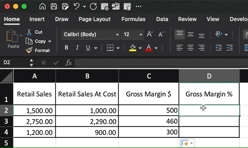Click cell containing 2,750.00
The width and height of the screenshot is (248, 148).
[34, 121]
